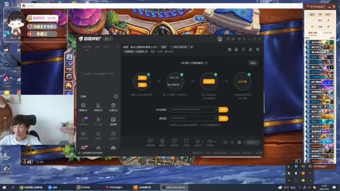Image resolution: width=340 pixels, height=191 pixels.
Task: Open the Windows Start menu
Action: pyautogui.click(x=4, y=187)
